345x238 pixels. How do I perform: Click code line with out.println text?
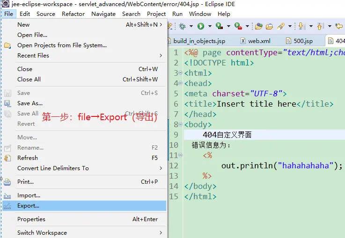pos(282,166)
